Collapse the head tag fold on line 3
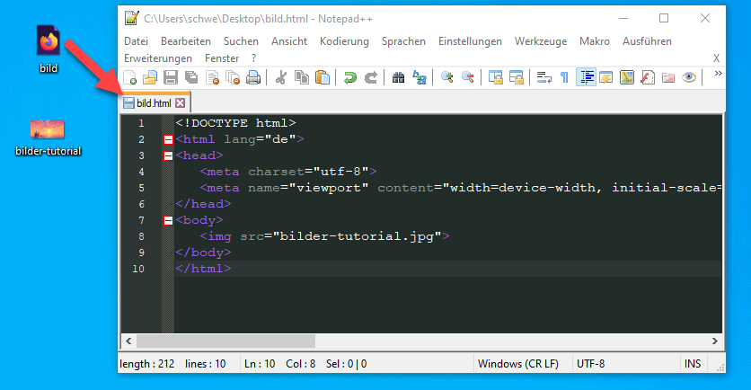751x390 pixels. click(168, 155)
